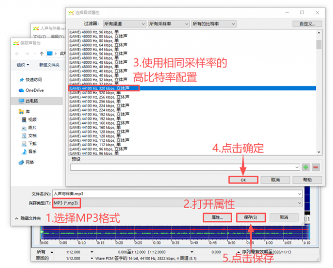Screen dimensions: 333x268
Task: Click scroll-down arrow of attributes list
Action: pyautogui.click(x=319, y=152)
